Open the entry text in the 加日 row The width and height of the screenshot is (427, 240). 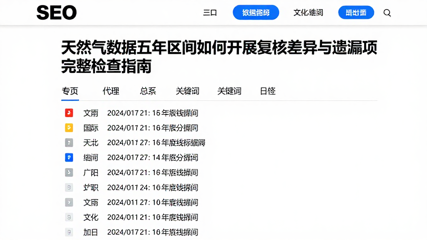click(153, 232)
